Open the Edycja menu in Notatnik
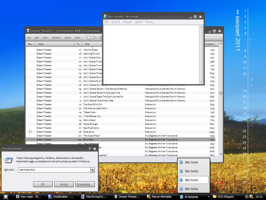This screenshot has height=200, width=266. point(116,22)
